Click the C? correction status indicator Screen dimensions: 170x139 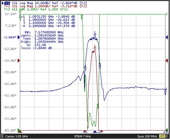pos(162,136)
